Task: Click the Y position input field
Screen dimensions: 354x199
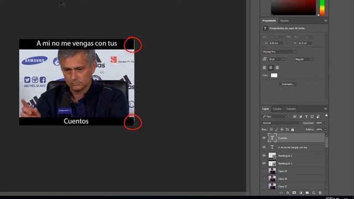Action: click(x=305, y=43)
